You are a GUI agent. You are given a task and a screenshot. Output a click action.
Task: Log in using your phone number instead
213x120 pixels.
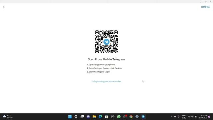106,81
